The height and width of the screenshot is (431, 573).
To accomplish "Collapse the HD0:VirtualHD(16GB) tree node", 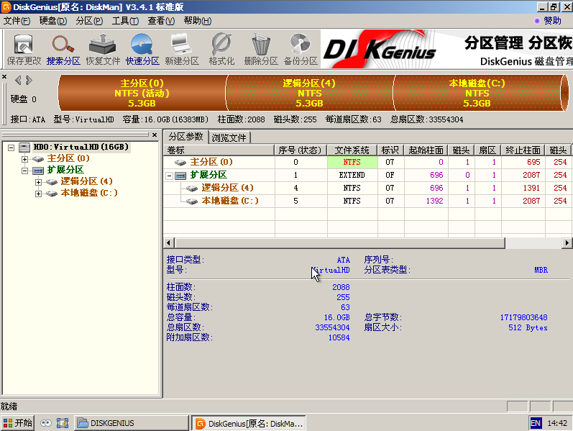I will (12, 148).
